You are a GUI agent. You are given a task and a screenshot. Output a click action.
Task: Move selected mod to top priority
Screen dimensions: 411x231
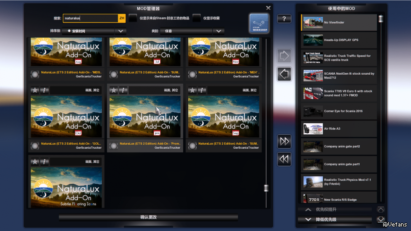click(381, 210)
